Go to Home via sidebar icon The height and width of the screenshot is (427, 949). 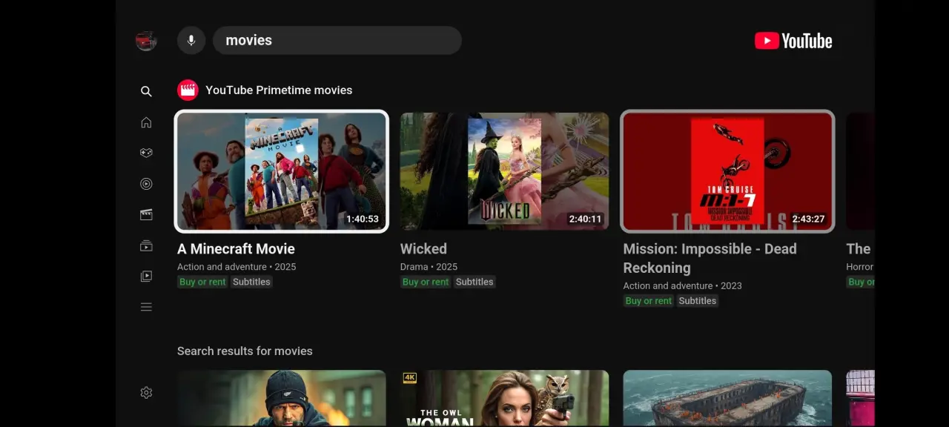click(146, 122)
